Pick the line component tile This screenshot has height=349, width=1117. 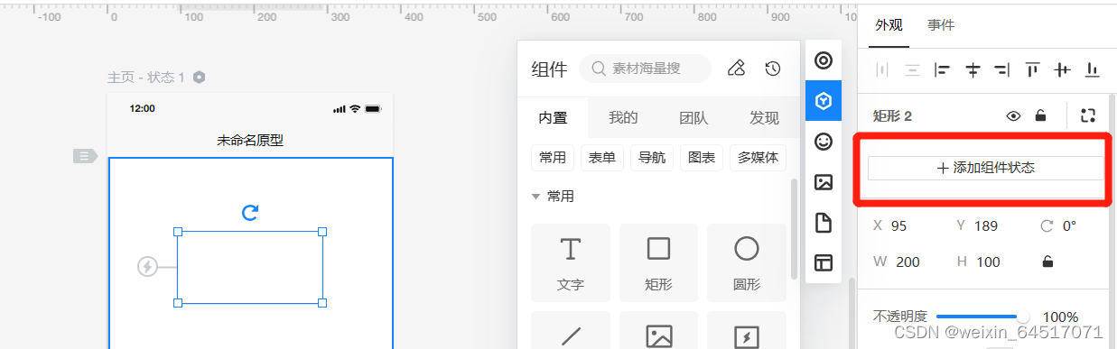571,330
